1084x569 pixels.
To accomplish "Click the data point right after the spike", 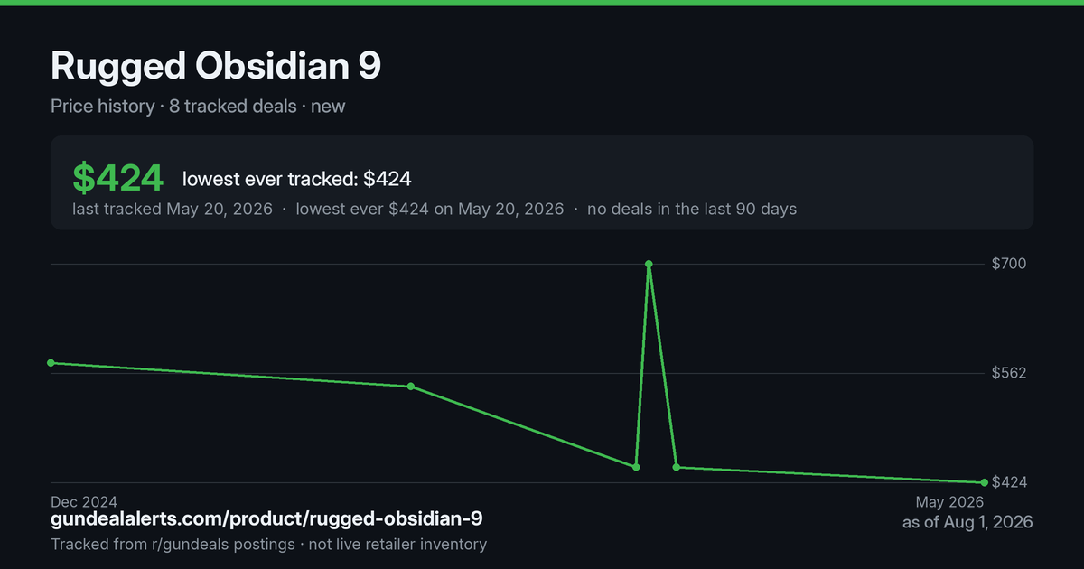I will [677, 467].
